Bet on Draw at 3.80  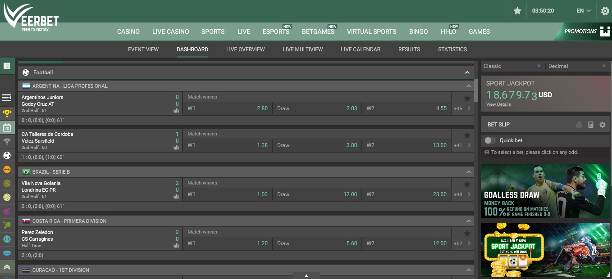(x=317, y=145)
